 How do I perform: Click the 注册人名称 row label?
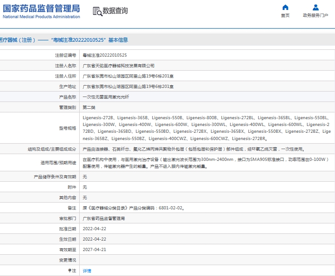66,66
